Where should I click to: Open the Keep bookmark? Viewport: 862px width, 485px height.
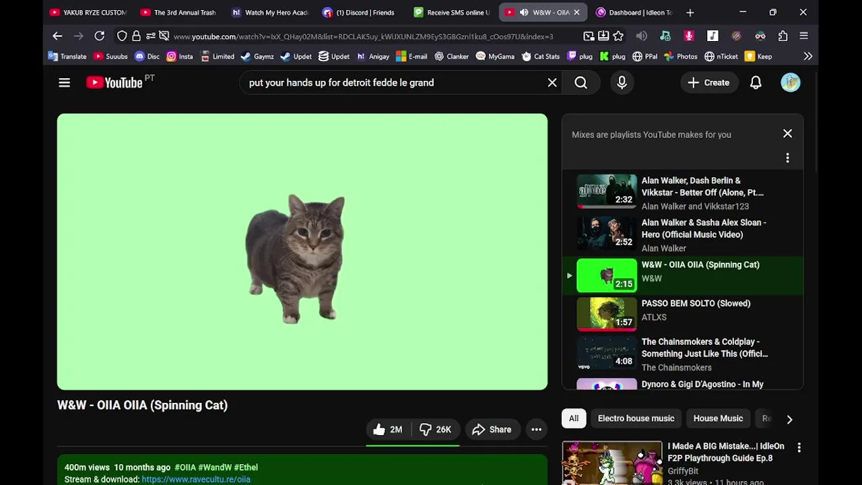(x=758, y=57)
